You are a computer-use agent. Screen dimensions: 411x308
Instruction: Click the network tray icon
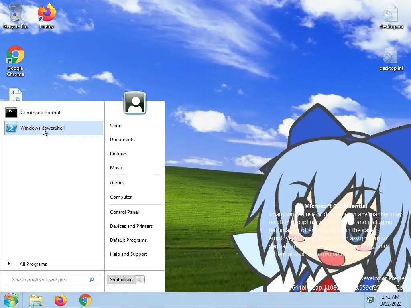pyautogui.click(x=370, y=300)
